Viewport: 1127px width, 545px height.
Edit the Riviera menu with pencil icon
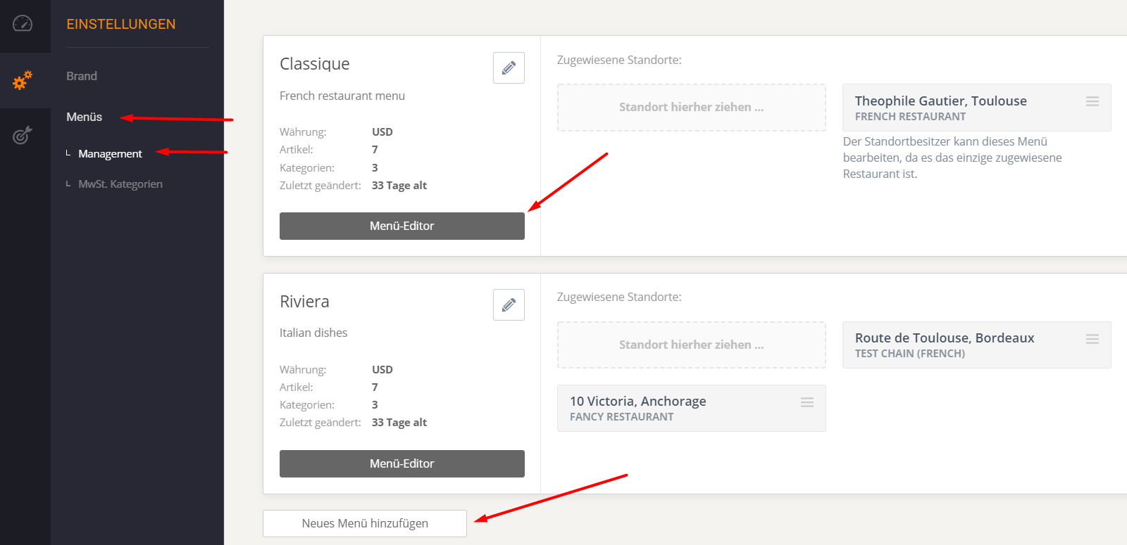[509, 304]
